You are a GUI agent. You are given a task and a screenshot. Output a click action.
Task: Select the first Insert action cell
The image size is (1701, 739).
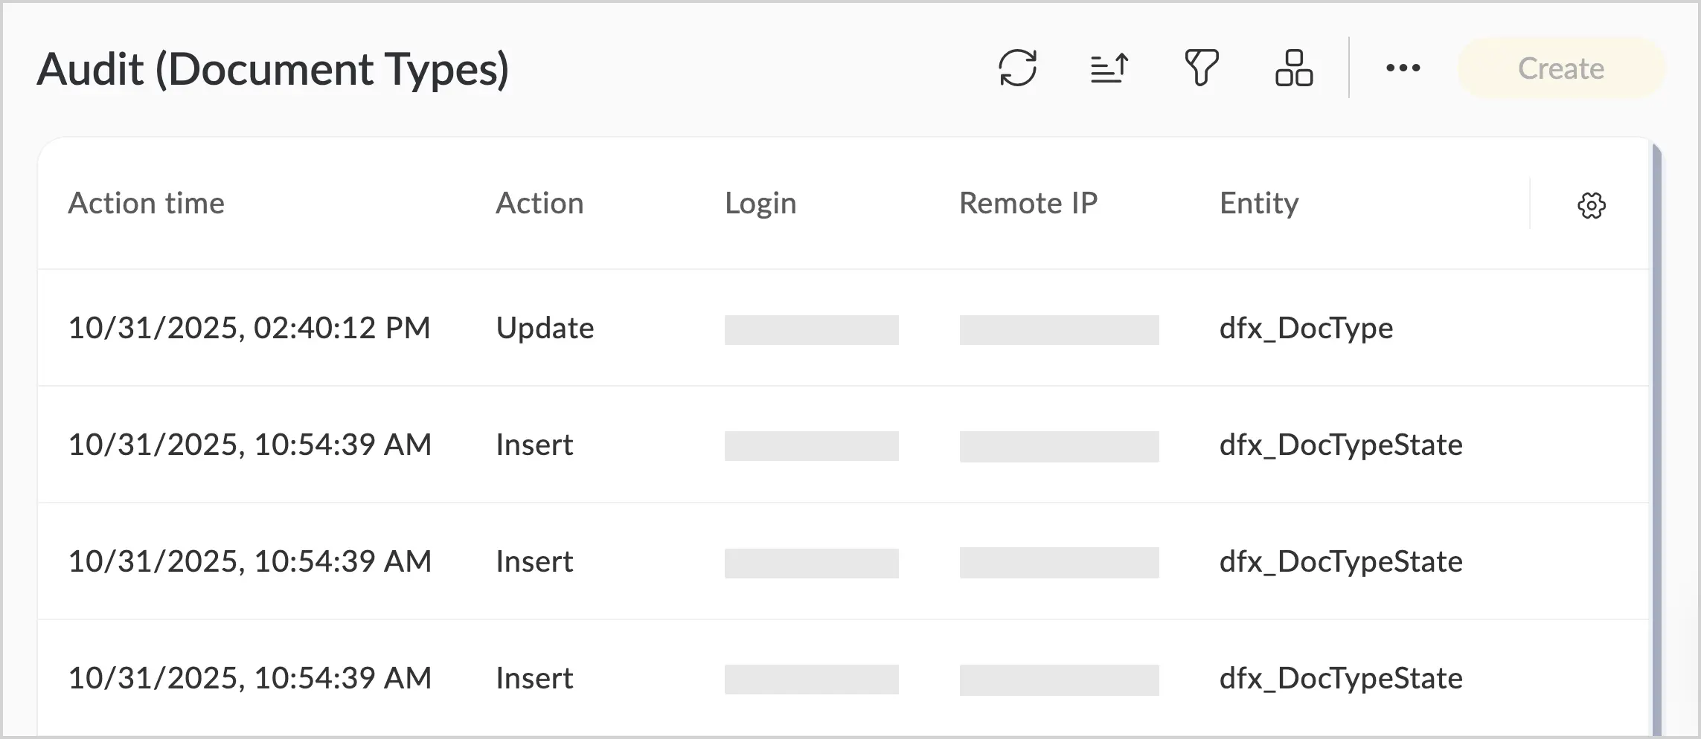[534, 445]
